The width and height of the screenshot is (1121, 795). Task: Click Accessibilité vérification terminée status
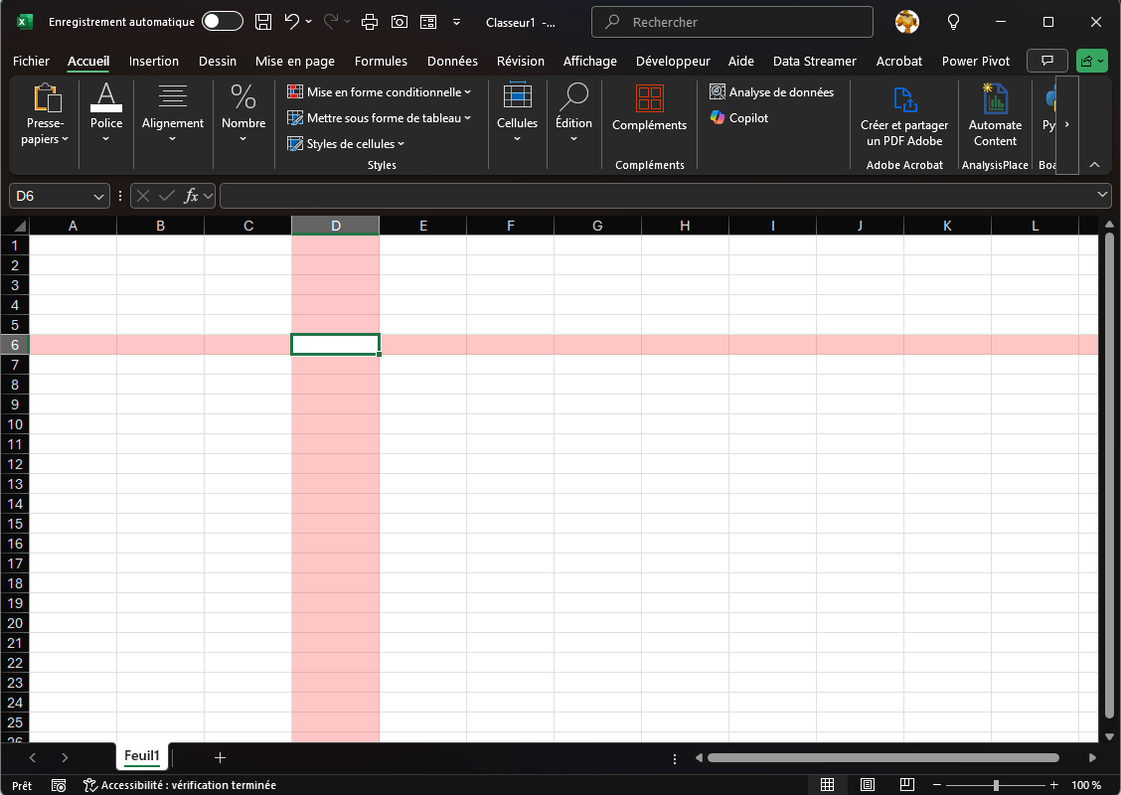click(180, 785)
